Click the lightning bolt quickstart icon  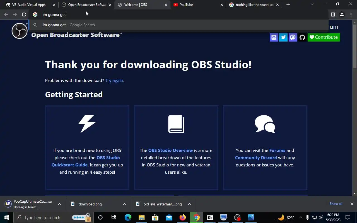tap(87, 124)
